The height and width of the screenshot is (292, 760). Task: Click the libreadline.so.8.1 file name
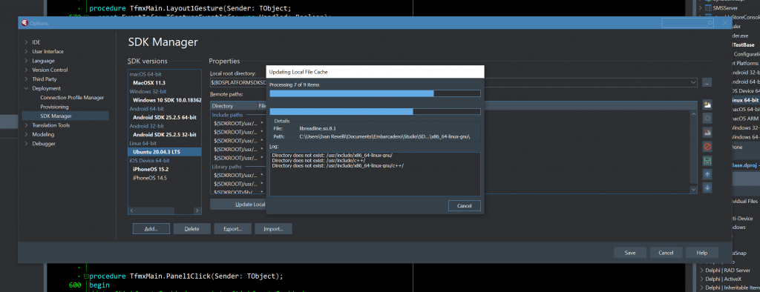[318, 129]
